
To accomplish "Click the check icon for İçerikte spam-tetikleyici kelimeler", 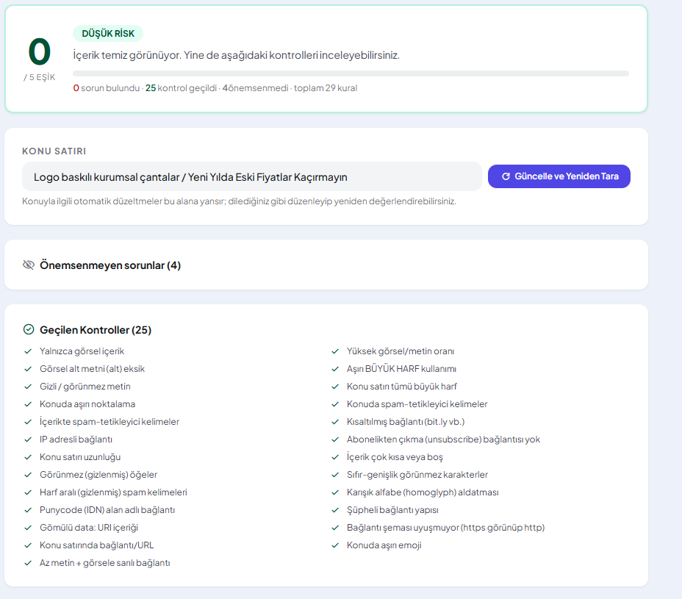I will (28, 422).
